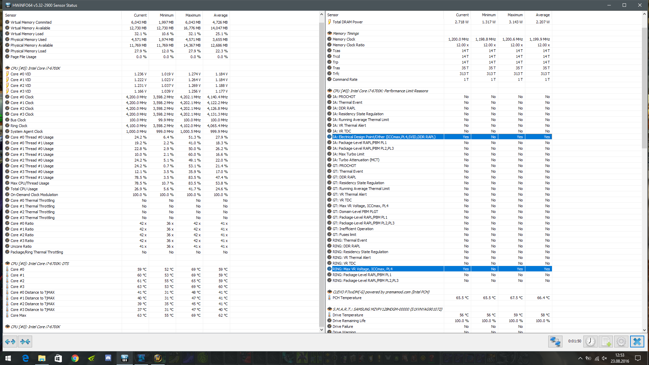
Task: Select the Memory Clock row
Action: click(439, 39)
